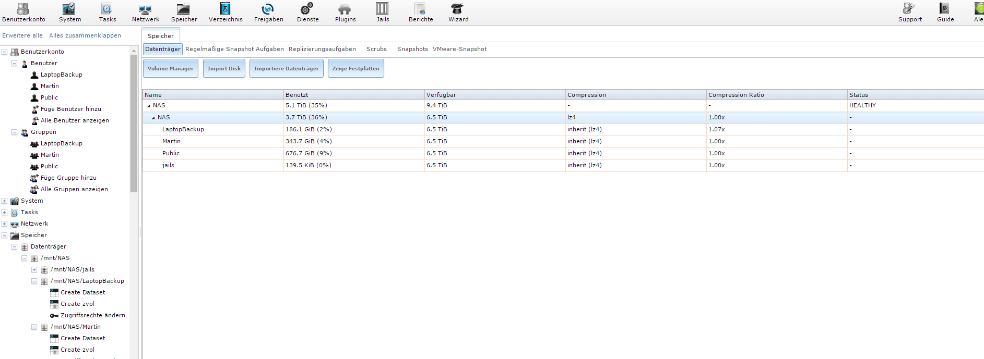Image resolution: width=984 pixels, height=359 pixels.
Task: Expand the /mnt/NAS/jails tree node
Action: (34, 270)
